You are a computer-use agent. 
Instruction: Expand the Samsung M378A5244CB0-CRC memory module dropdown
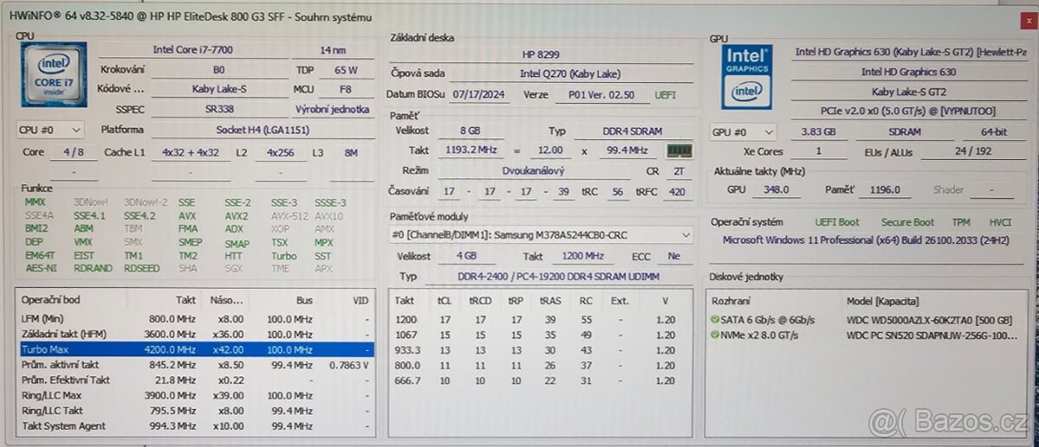(541, 234)
